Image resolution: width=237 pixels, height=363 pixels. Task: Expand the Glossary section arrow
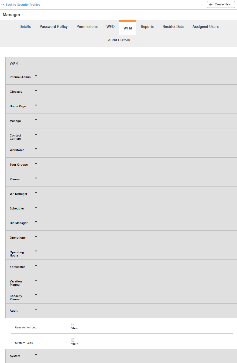coord(36,91)
